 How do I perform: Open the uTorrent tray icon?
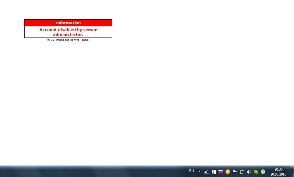tap(263, 172)
